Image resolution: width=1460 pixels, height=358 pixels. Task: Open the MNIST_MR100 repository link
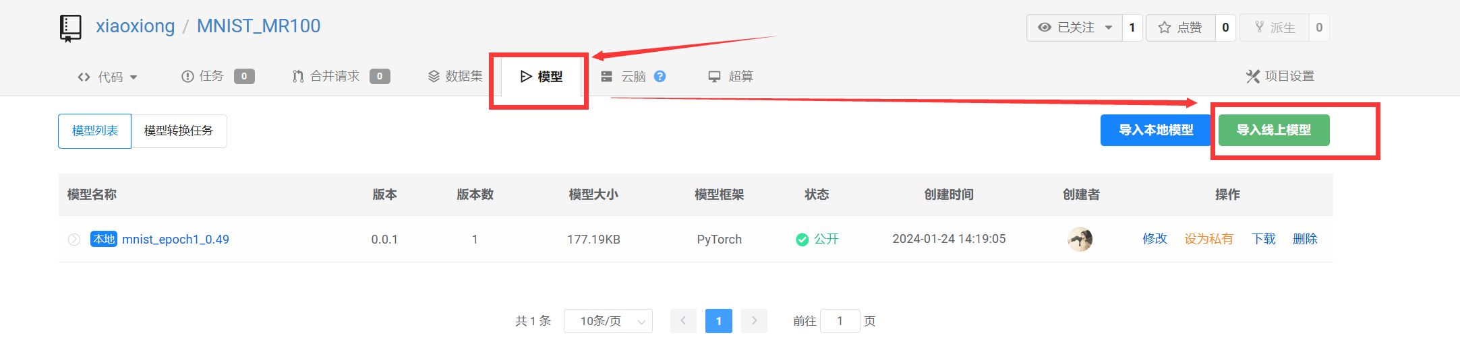[258, 26]
